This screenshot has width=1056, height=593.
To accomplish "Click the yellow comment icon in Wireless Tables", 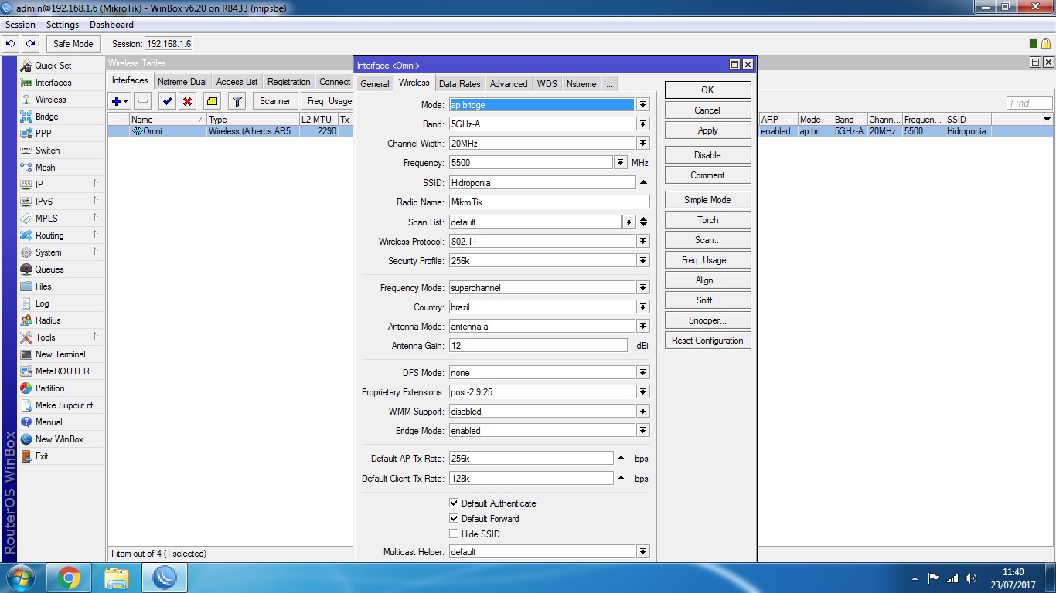I will [212, 101].
